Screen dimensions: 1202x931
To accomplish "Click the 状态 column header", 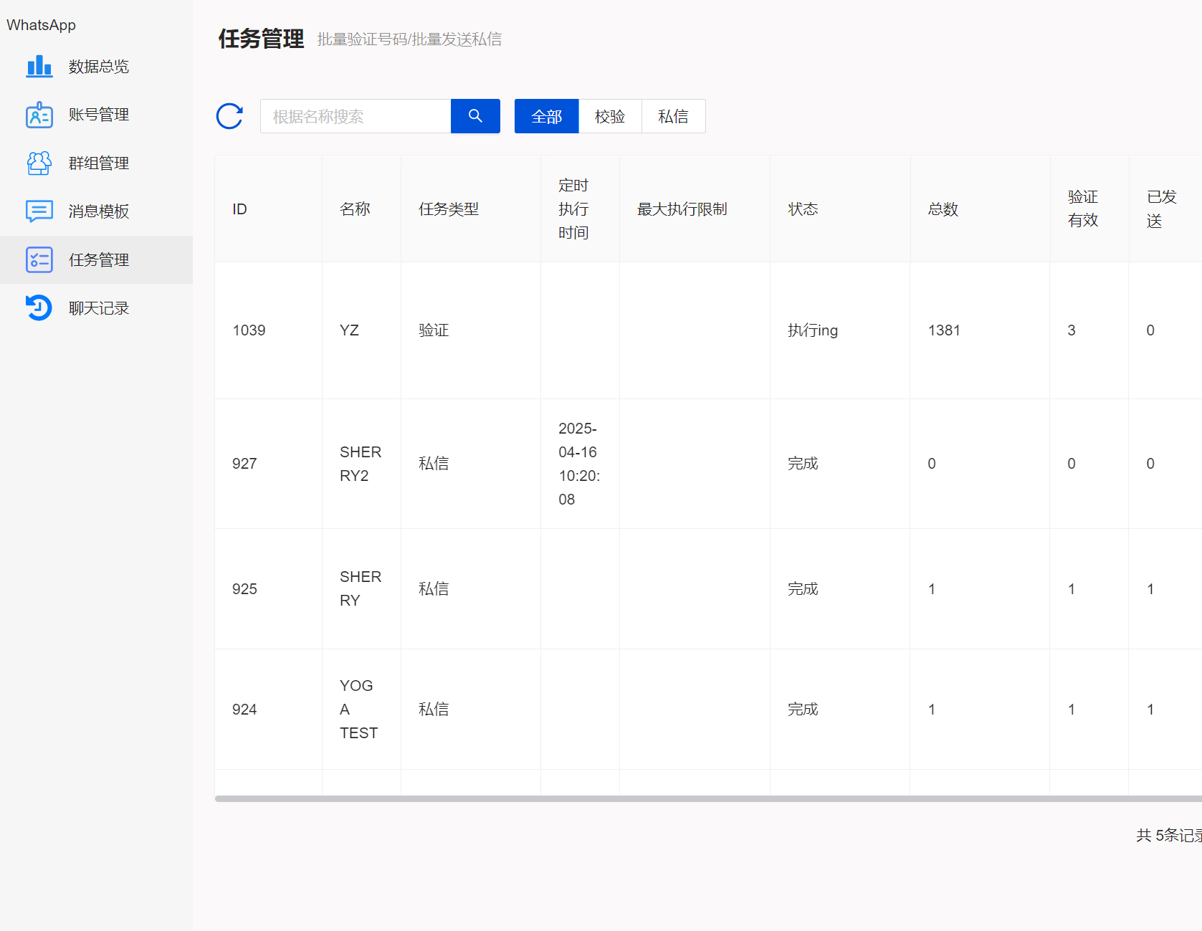I will coord(803,209).
